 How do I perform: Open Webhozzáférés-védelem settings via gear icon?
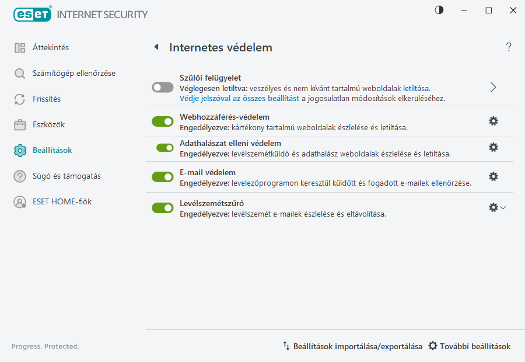[x=494, y=121]
